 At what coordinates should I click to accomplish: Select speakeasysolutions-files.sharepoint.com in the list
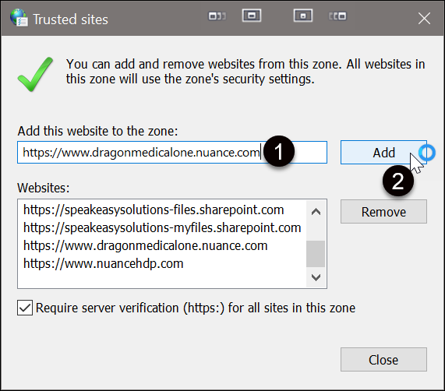(x=154, y=210)
